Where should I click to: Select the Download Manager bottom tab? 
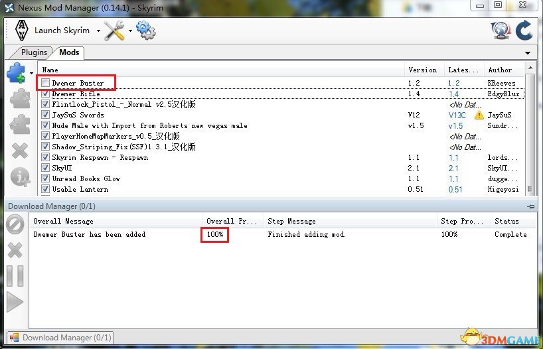pos(60,338)
